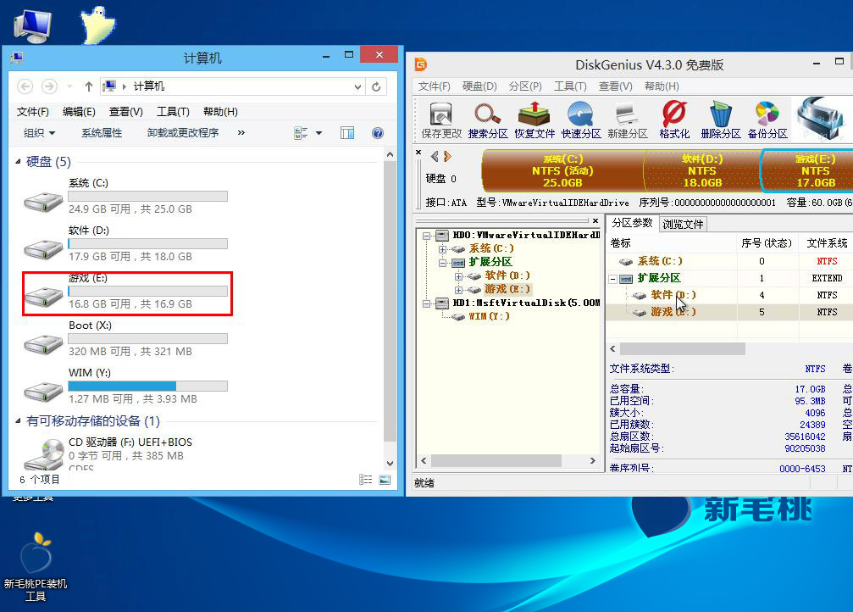Image resolution: width=853 pixels, height=612 pixels.
Task: Click the Explorer vertical scrollbar down arrow
Action: pos(390,464)
